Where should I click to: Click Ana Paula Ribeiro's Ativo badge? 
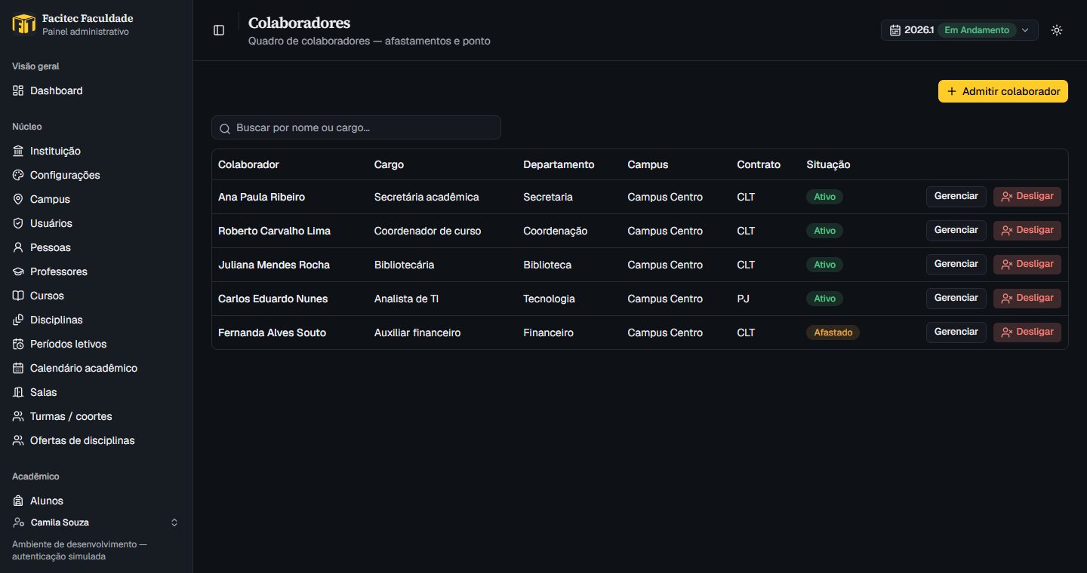(x=824, y=197)
